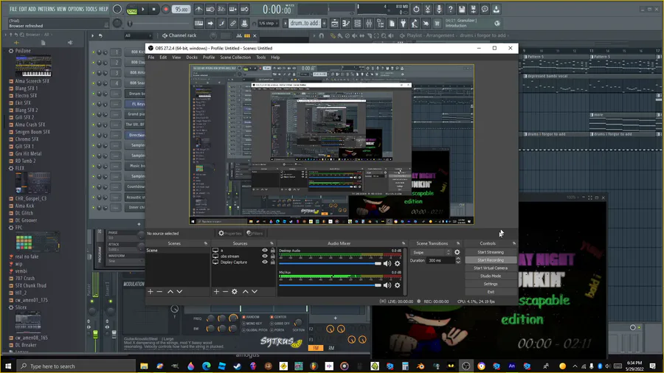This screenshot has height=373, width=664.
Task: Remove selected source with minus icon in Sources
Action: coord(225,291)
